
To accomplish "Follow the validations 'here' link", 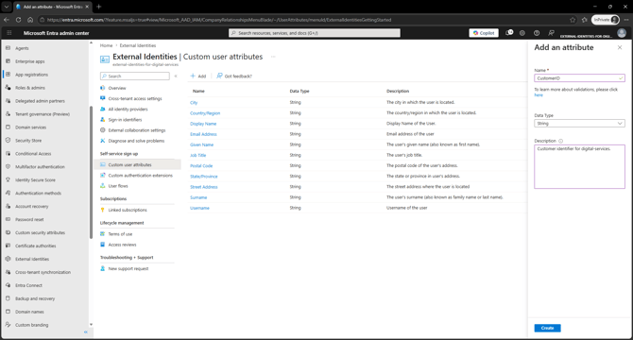I will pyautogui.click(x=539, y=95).
